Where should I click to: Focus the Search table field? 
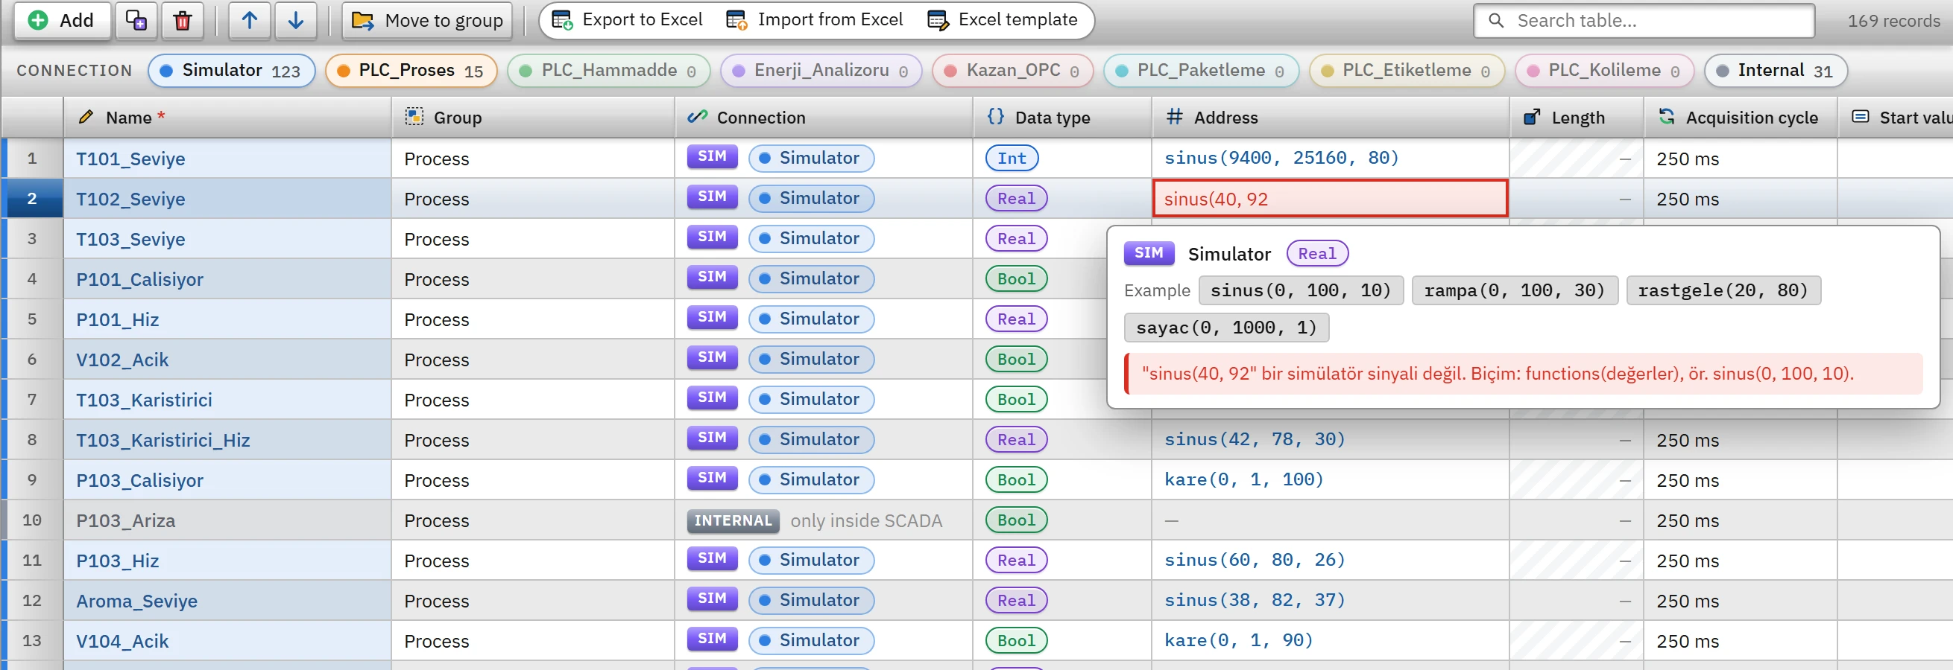click(x=1644, y=20)
